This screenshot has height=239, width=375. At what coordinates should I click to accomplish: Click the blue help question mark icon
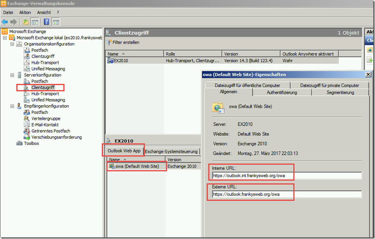click(x=46, y=22)
